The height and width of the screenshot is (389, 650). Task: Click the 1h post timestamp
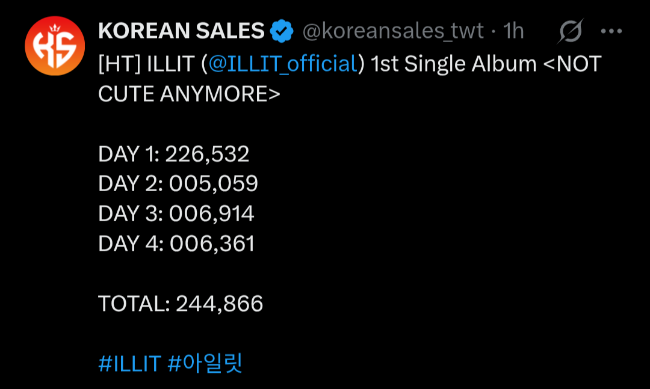click(x=513, y=31)
